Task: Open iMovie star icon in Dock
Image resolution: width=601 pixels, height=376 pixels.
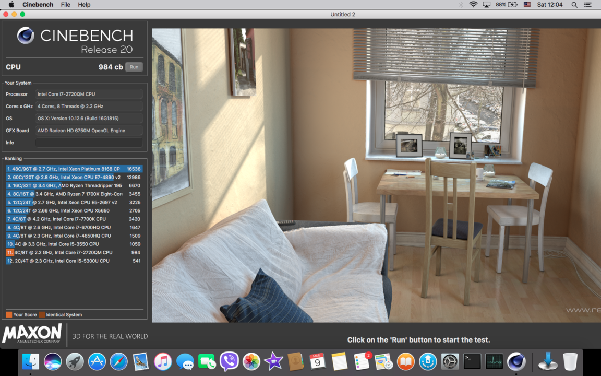Action: click(273, 361)
